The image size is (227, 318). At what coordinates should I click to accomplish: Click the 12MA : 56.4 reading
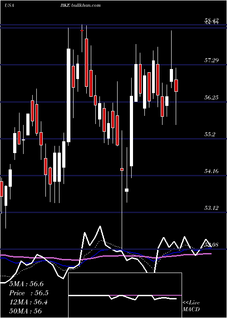tap(28, 302)
